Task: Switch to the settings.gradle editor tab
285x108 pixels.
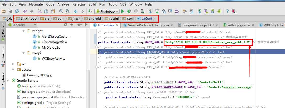Action: click(x=239, y=25)
